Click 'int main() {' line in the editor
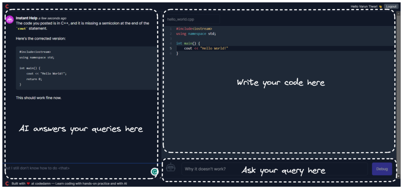Viewport: 403px width, 189px height. [188, 43]
